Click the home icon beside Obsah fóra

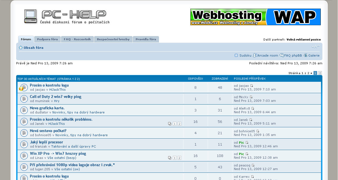21,48
